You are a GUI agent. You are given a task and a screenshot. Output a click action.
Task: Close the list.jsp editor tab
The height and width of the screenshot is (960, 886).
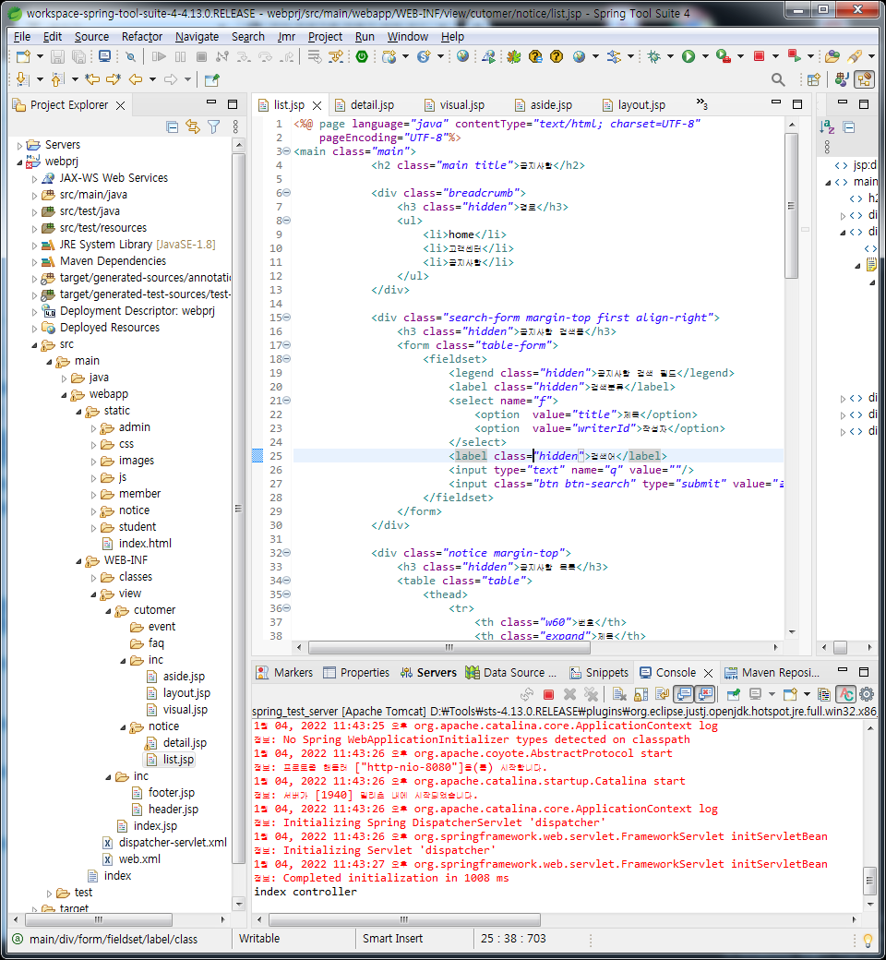317,105
